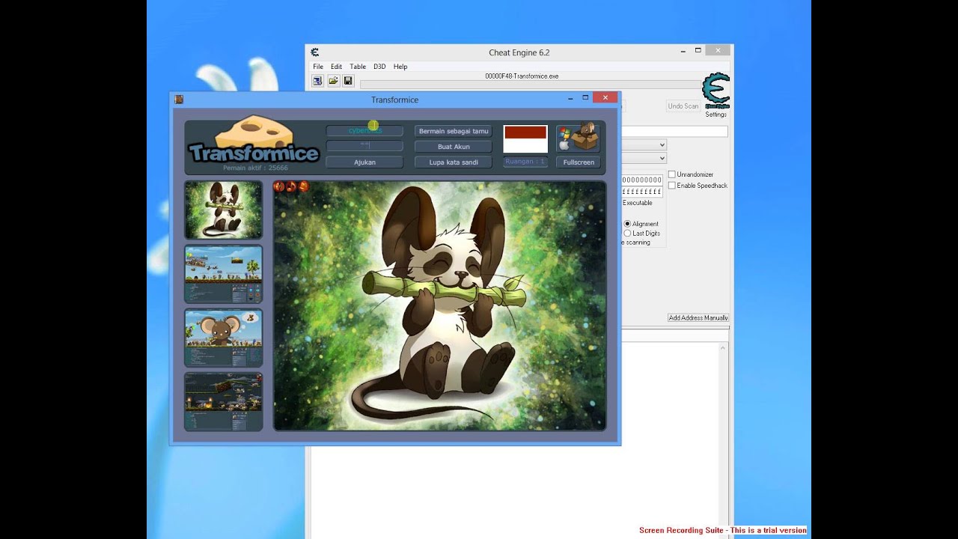Select the brown mouse closeup thumbnail
This screenshot has width=958, height=539.
224,338
